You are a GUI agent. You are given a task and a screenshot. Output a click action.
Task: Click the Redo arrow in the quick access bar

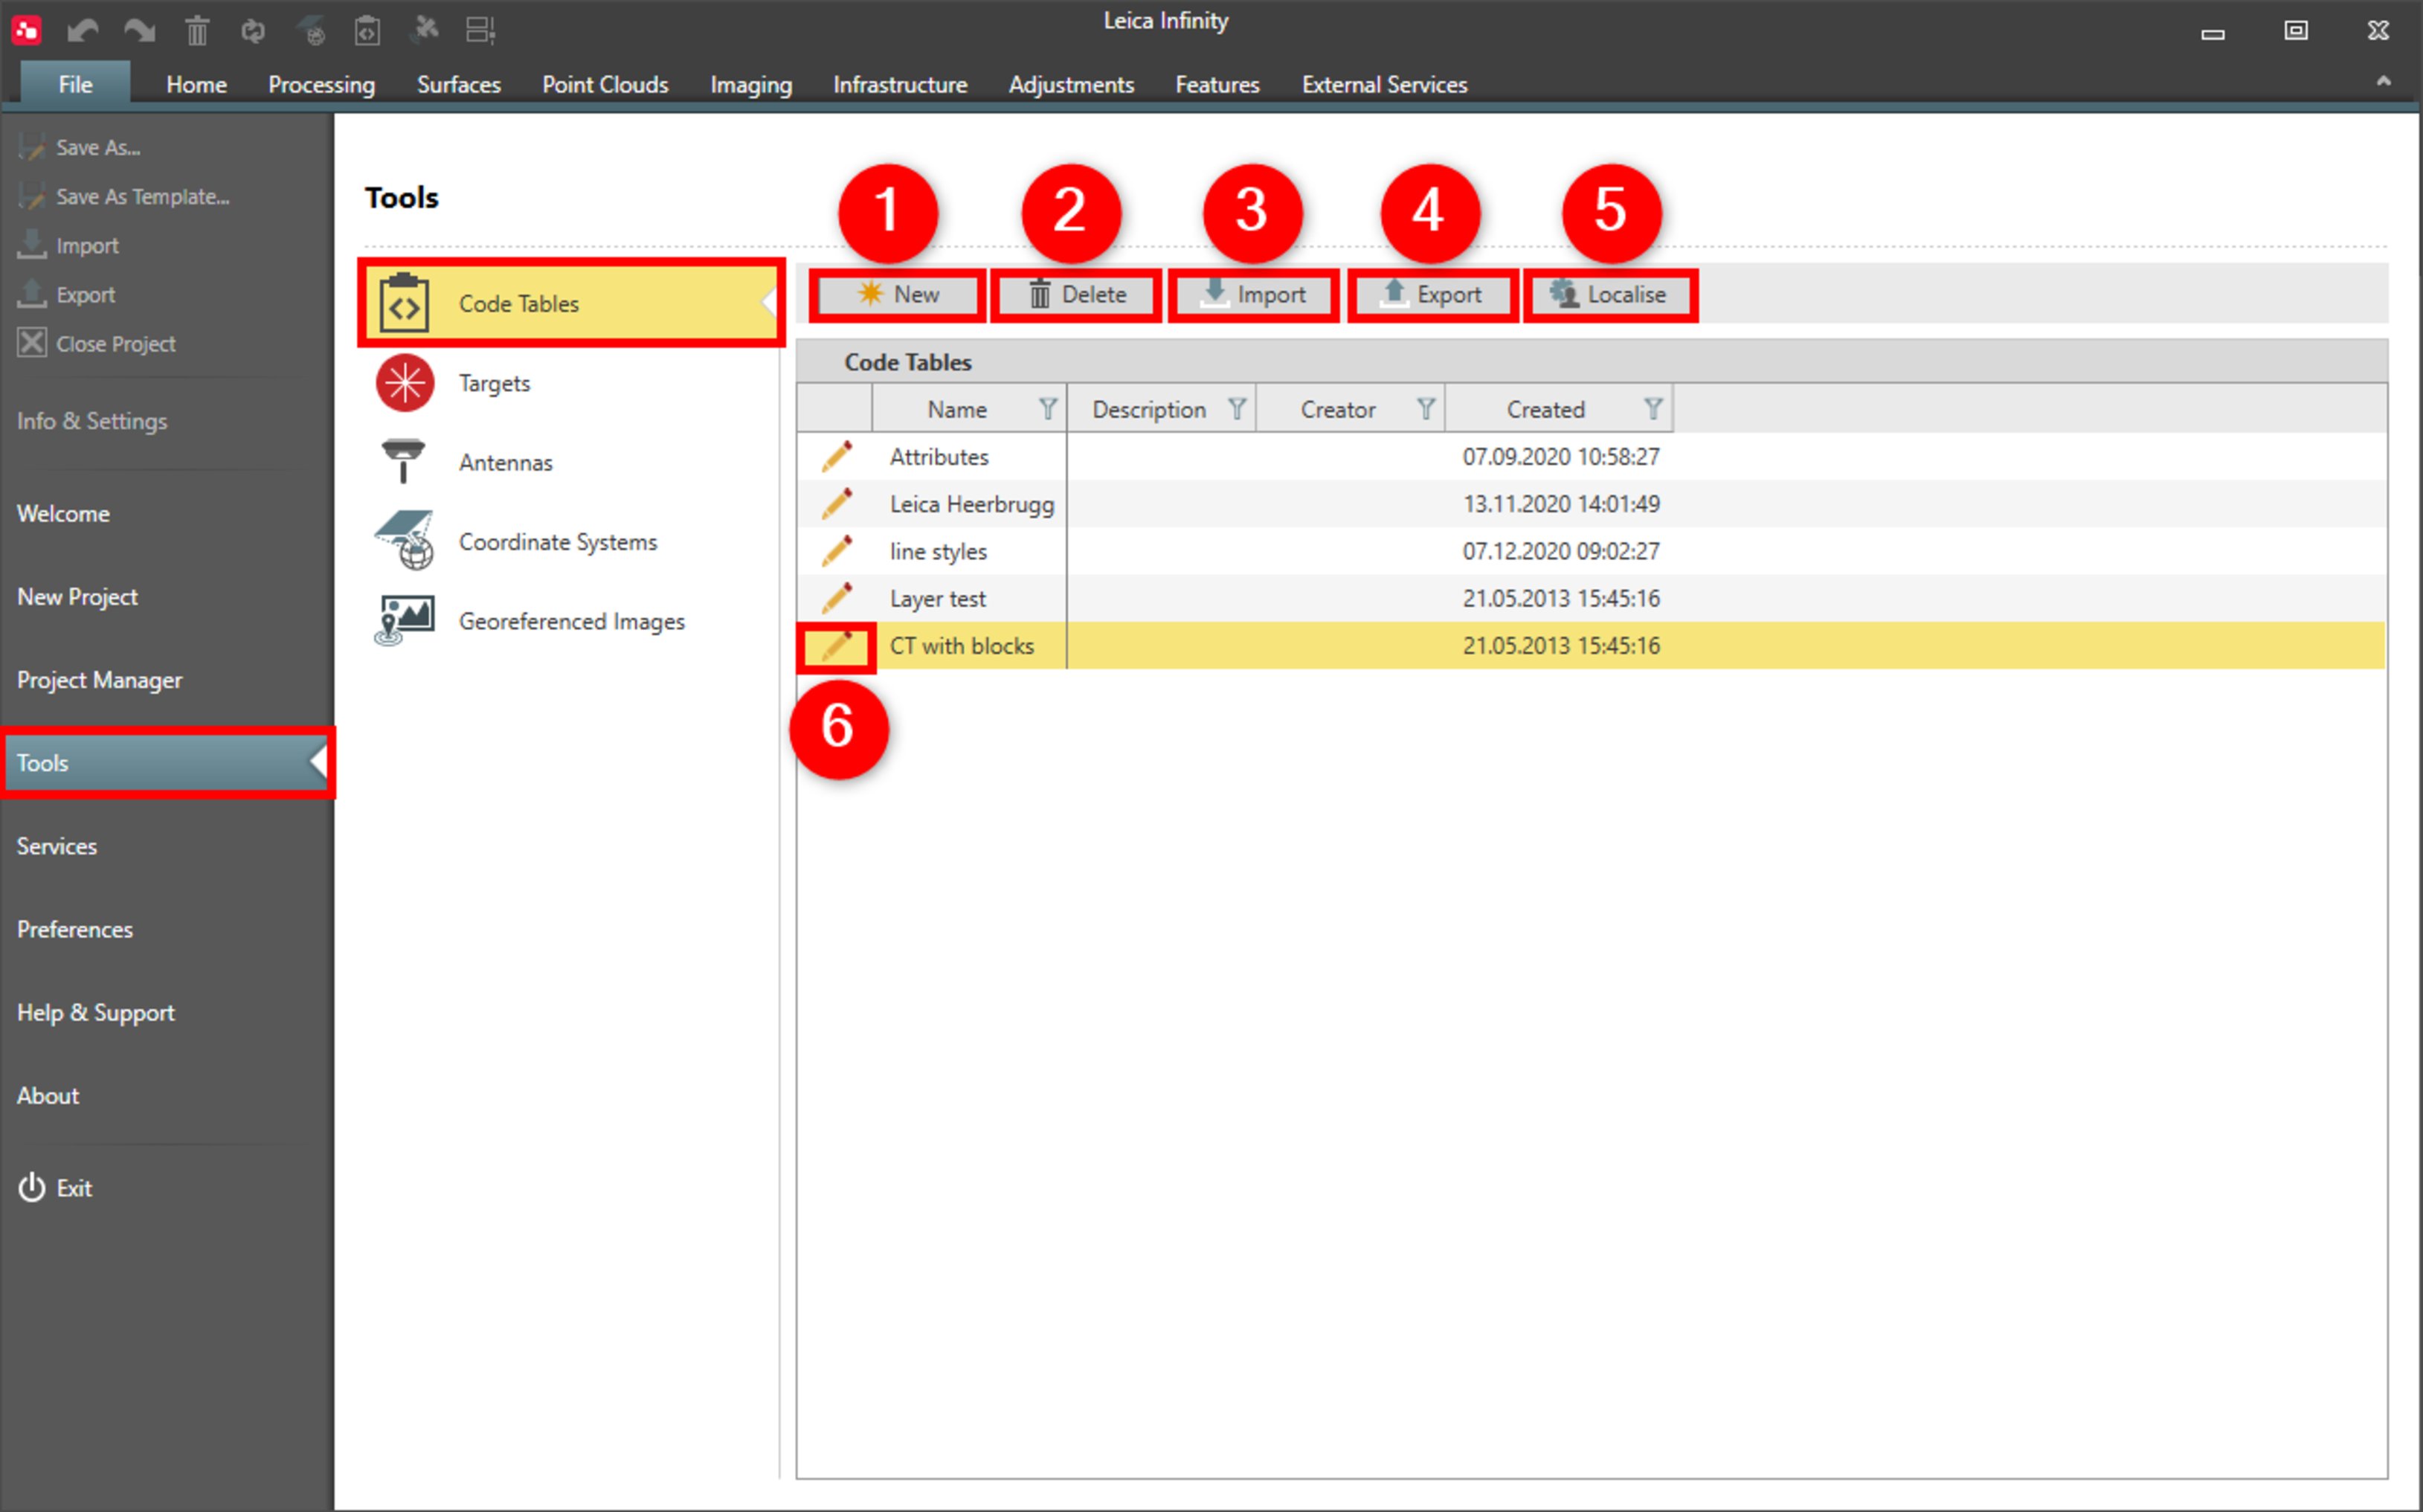[140, 31]
